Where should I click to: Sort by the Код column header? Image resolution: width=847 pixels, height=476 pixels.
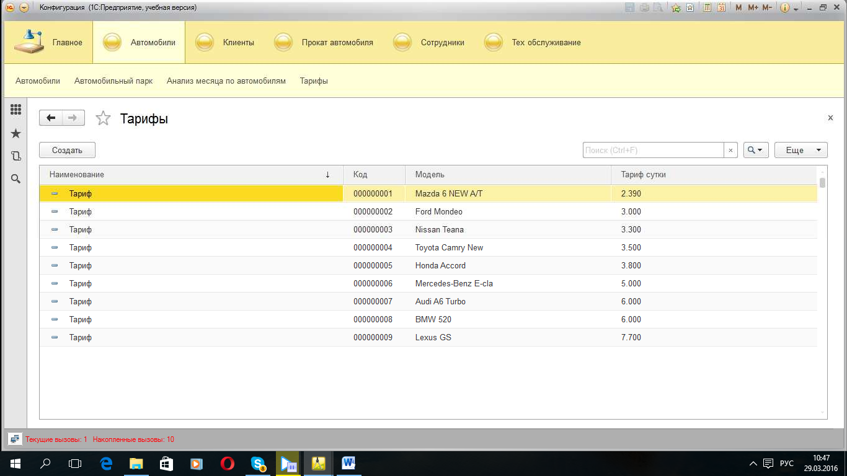(374, 175)
